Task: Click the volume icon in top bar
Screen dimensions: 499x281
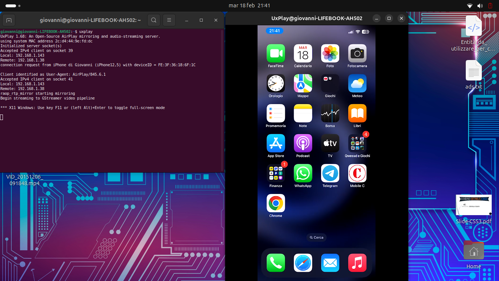Action: coord(480,6)
